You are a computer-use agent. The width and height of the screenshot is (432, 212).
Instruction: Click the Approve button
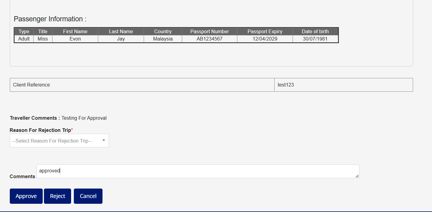(26, 196)
